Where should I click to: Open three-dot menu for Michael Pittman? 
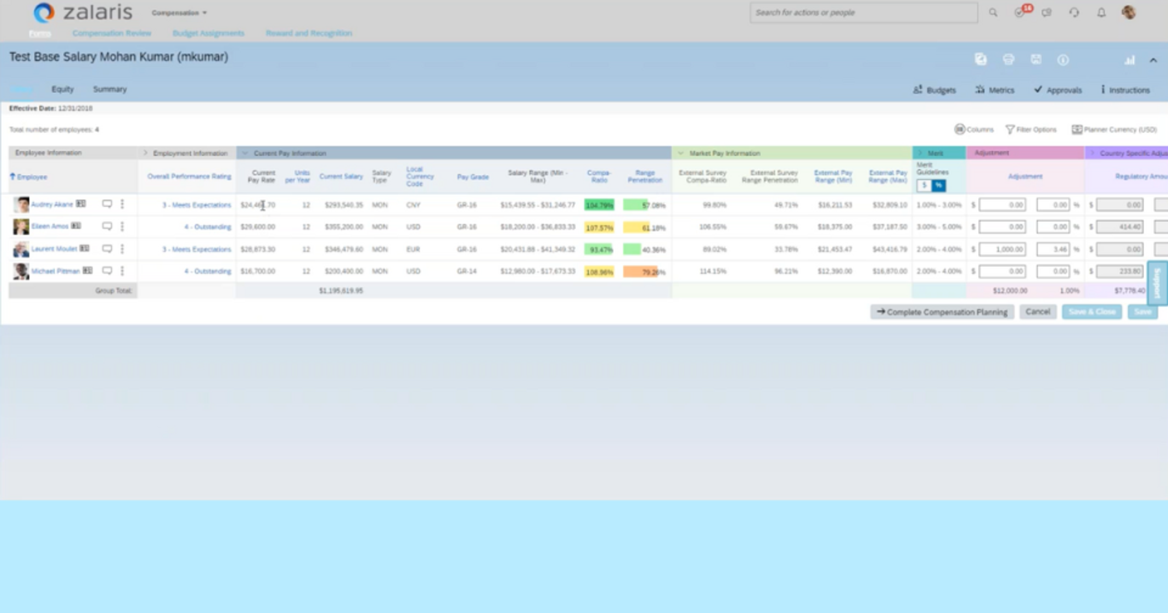point(122,271)
